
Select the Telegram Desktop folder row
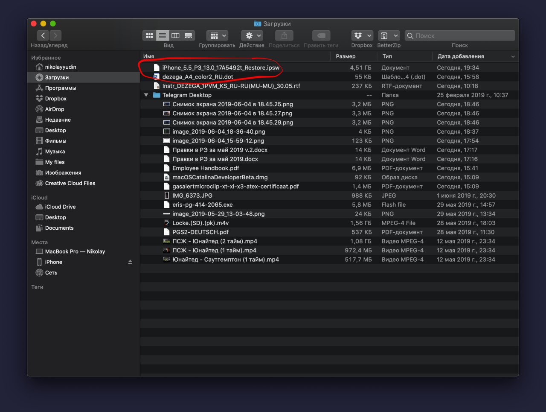329,95
